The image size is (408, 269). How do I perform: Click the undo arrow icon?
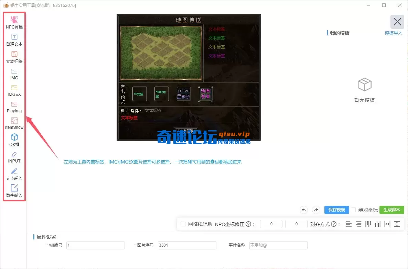point(304,210)
